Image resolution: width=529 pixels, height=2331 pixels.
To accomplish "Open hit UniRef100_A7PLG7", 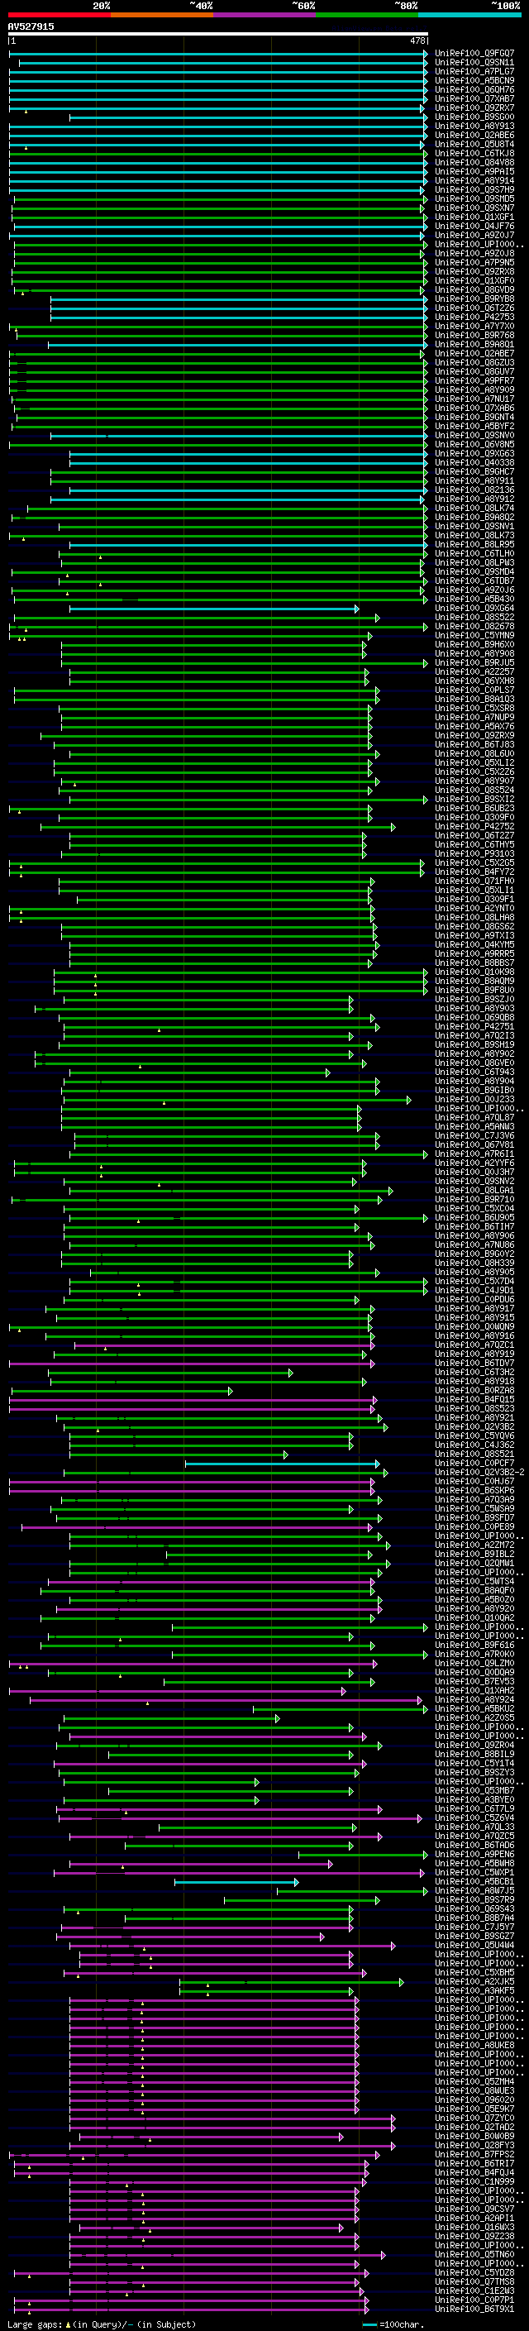I will tap(474, 71).
